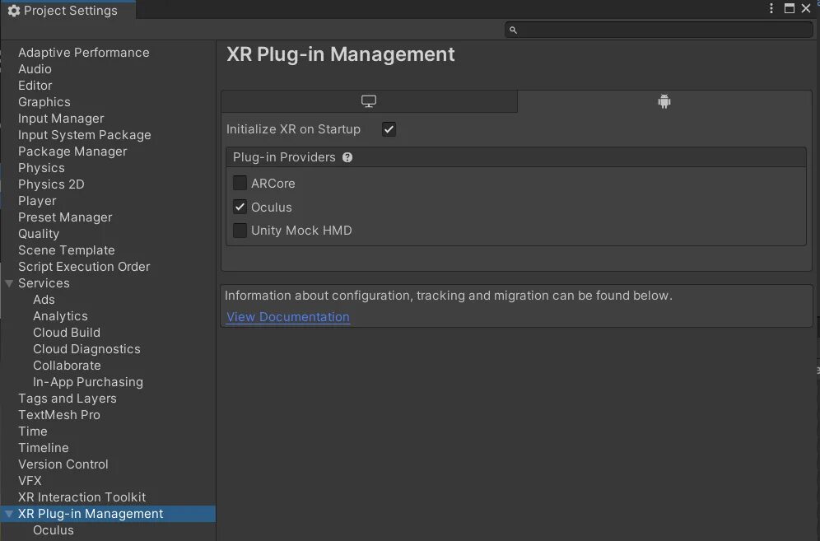Open the window kebab options menu
The image size is (820, 541).
[x=771, y=9]
